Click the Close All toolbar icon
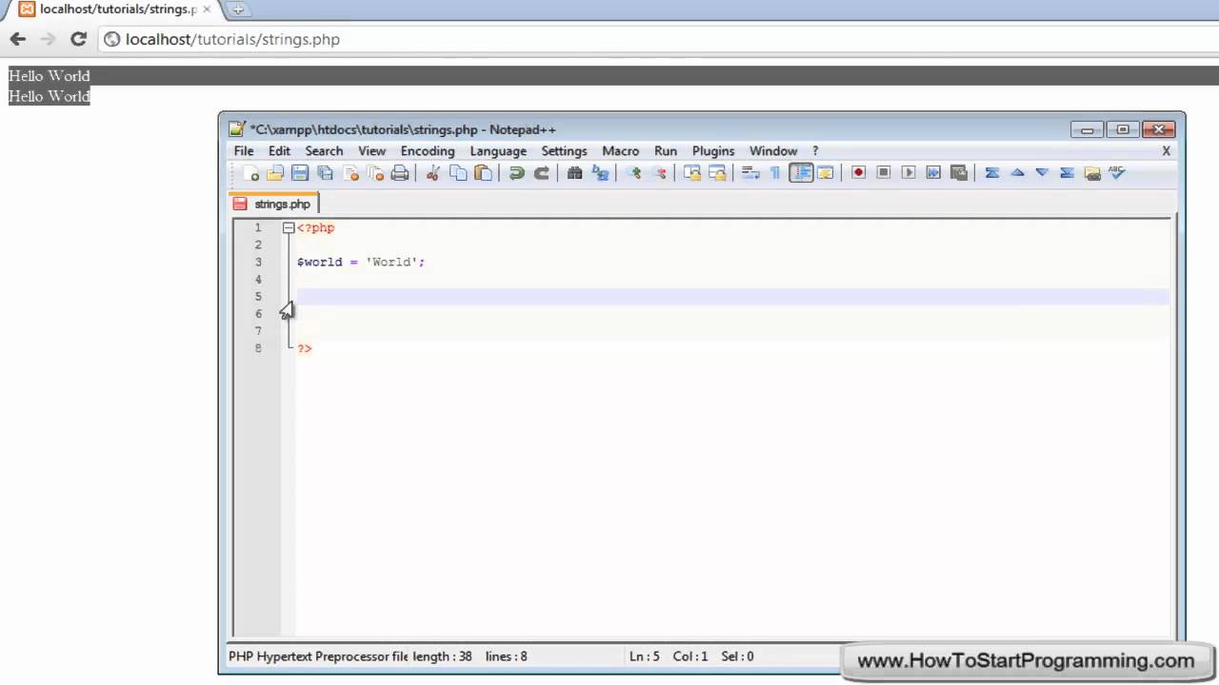 point(375,173)
